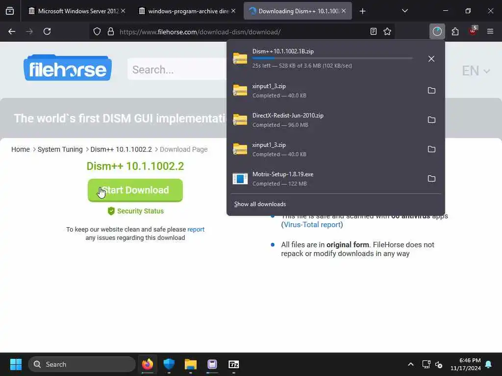Expand the EN language dropdown

point(476,70)
